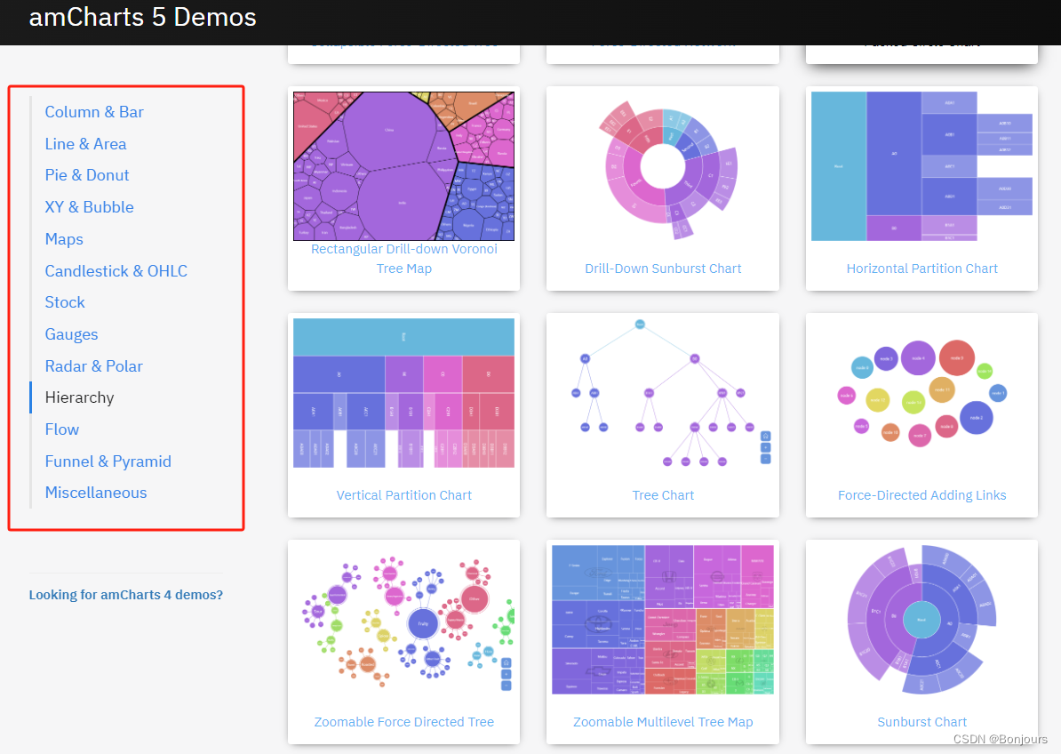Zoom in on Zoomable Force Directed Tree preview
The image size is (1061, 754).
click(507, 674)
